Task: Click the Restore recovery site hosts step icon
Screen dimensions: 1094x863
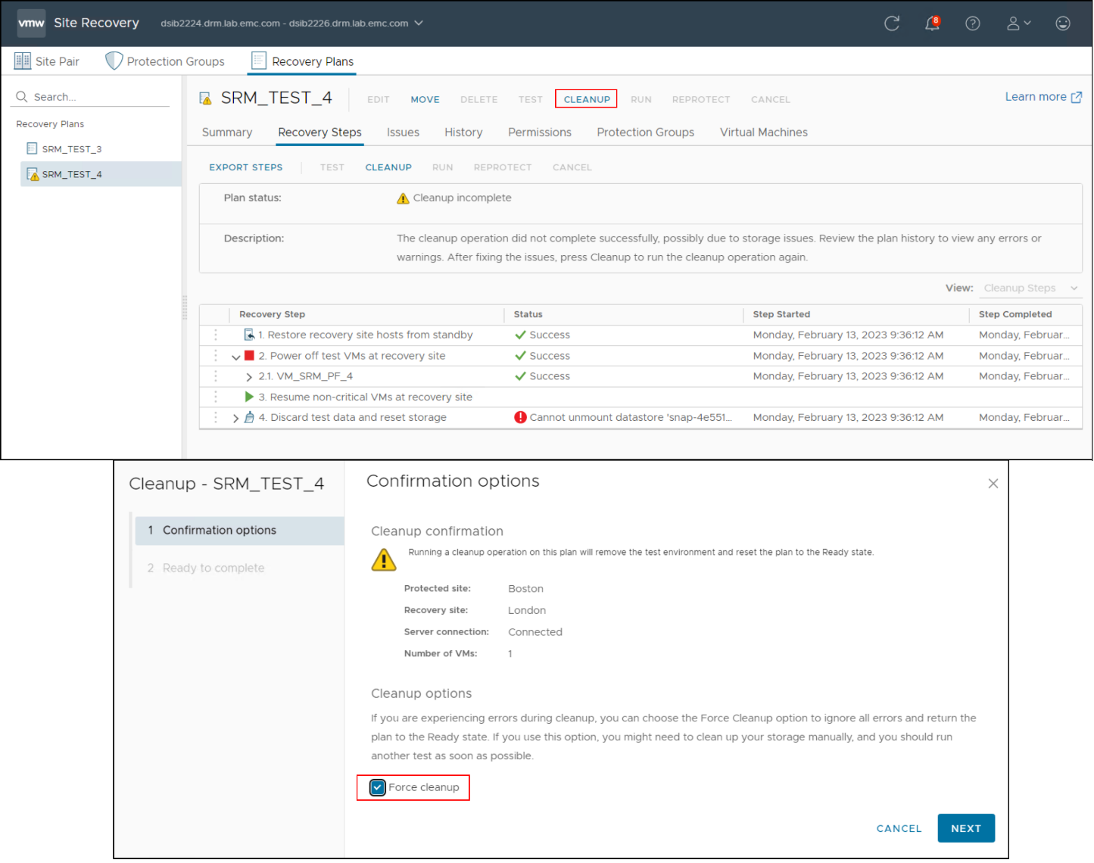Action: tap(249, 335)
